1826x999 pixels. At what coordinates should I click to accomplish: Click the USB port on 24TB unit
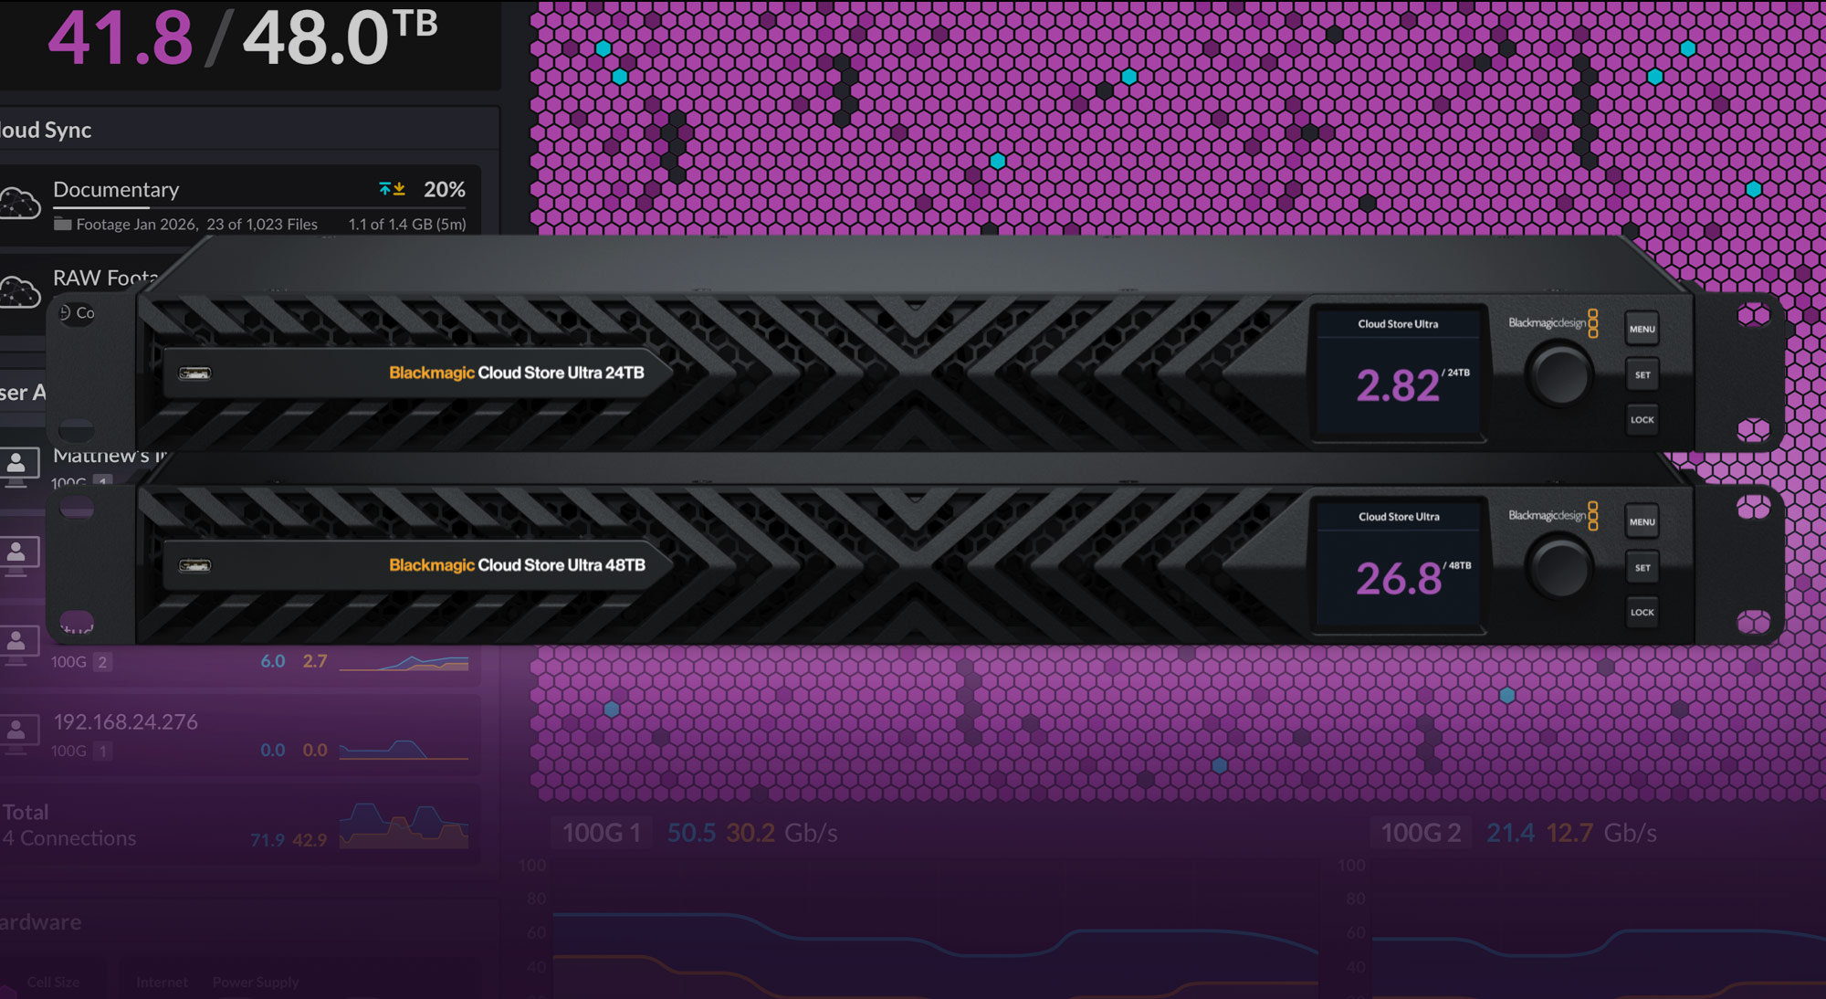pyautogui.click(x=194, y=373)
